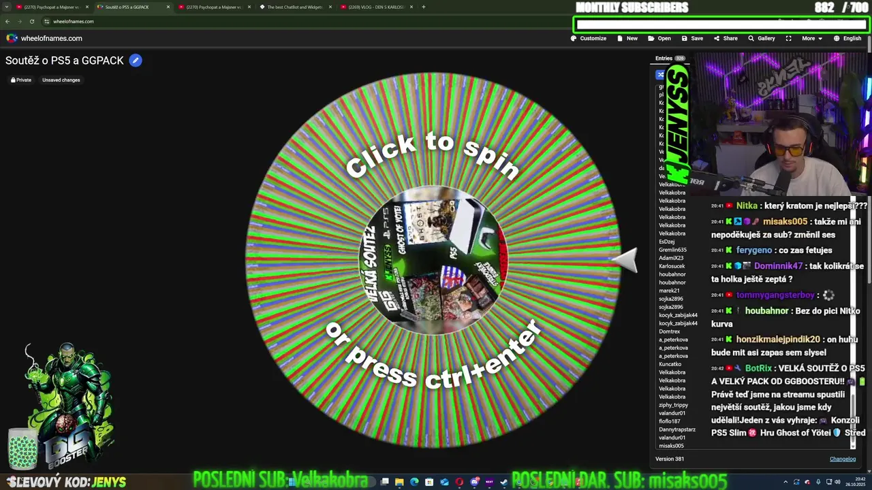Shuffle the entries list
The width and height of the screenshot is (872, 490).
(x=659, y=75)
